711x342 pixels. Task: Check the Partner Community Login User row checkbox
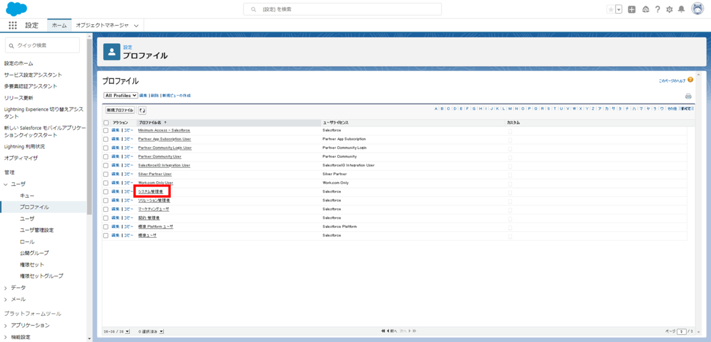105,148
